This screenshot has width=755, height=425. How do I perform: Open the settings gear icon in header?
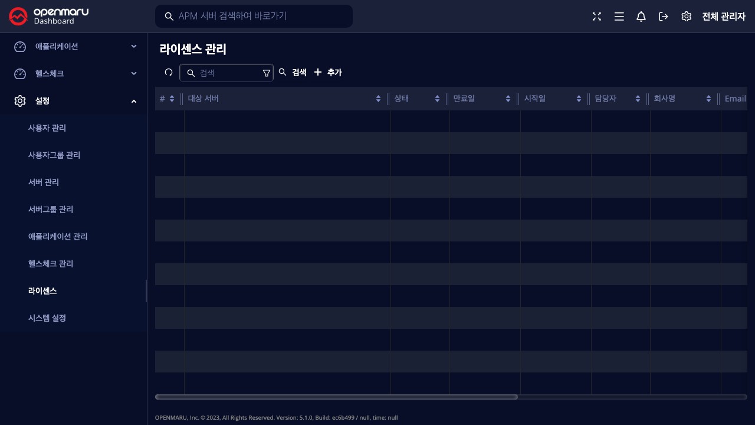(x=686, y=17)
